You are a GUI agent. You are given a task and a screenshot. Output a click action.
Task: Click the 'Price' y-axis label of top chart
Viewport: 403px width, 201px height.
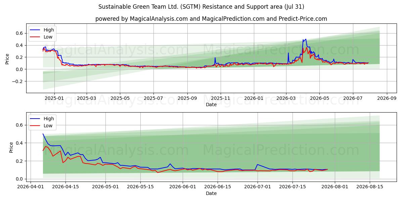click(x=7, y=59)
